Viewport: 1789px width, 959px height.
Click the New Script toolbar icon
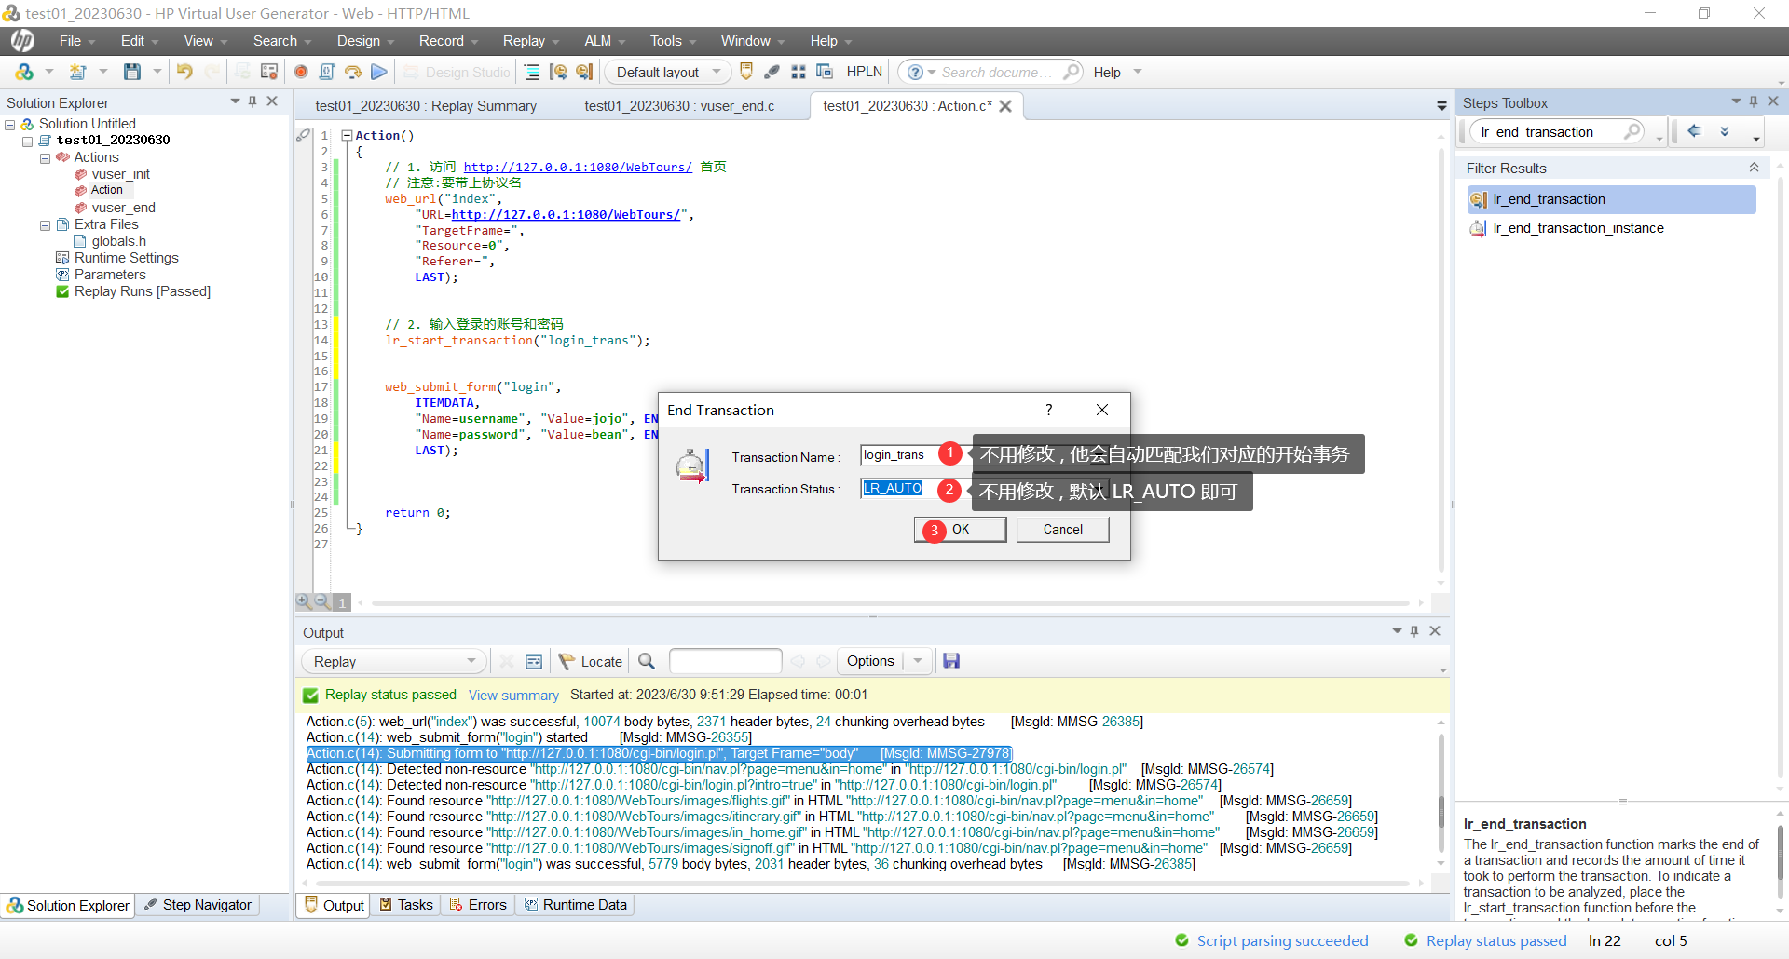[78, 72]
